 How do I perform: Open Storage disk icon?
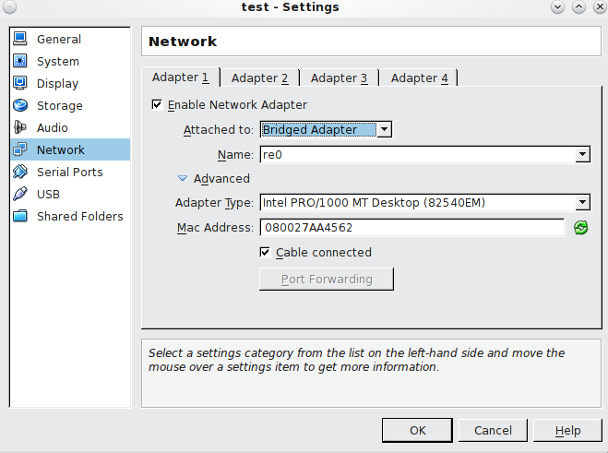20,105
